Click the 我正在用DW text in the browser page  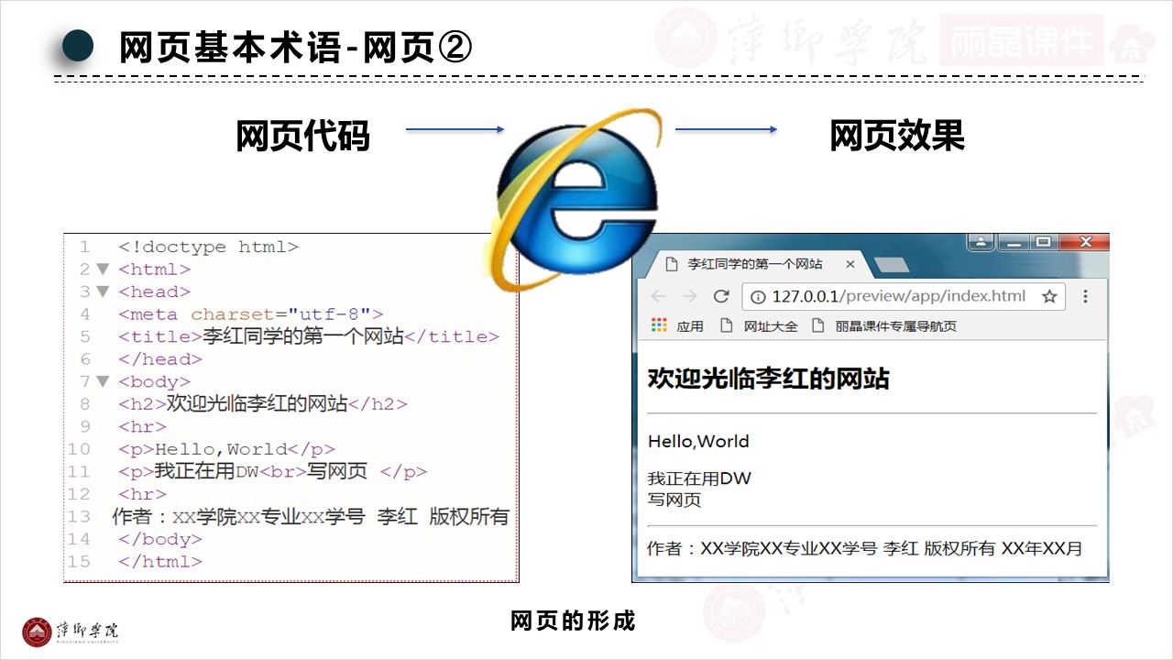pyautogui.click(x=699, y=478)
